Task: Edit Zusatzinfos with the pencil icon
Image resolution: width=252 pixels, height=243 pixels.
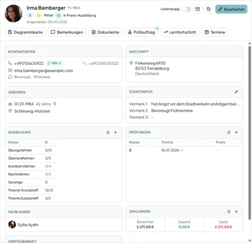Action: point(236,92)
